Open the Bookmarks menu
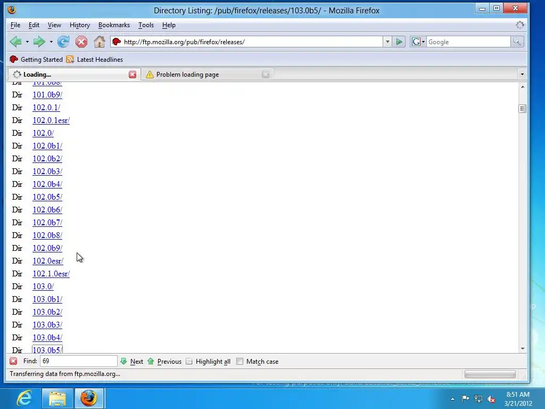This screenshot has width=545, height=409. point(114,25)
